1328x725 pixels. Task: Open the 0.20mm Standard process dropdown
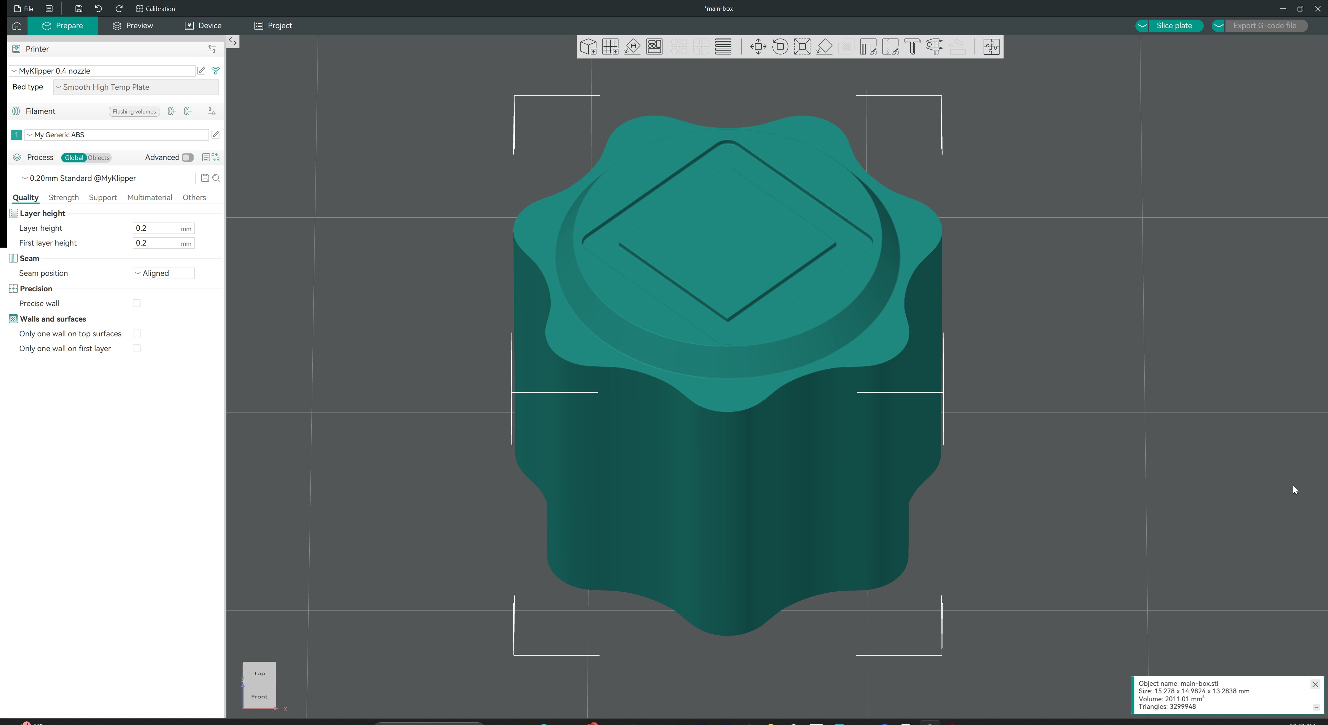[107, 178]
